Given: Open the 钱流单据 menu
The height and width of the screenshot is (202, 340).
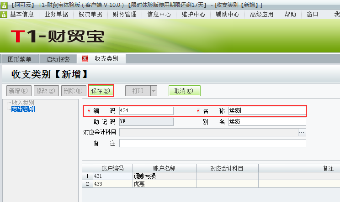Looking at the screenshot, I should point(90,15).
